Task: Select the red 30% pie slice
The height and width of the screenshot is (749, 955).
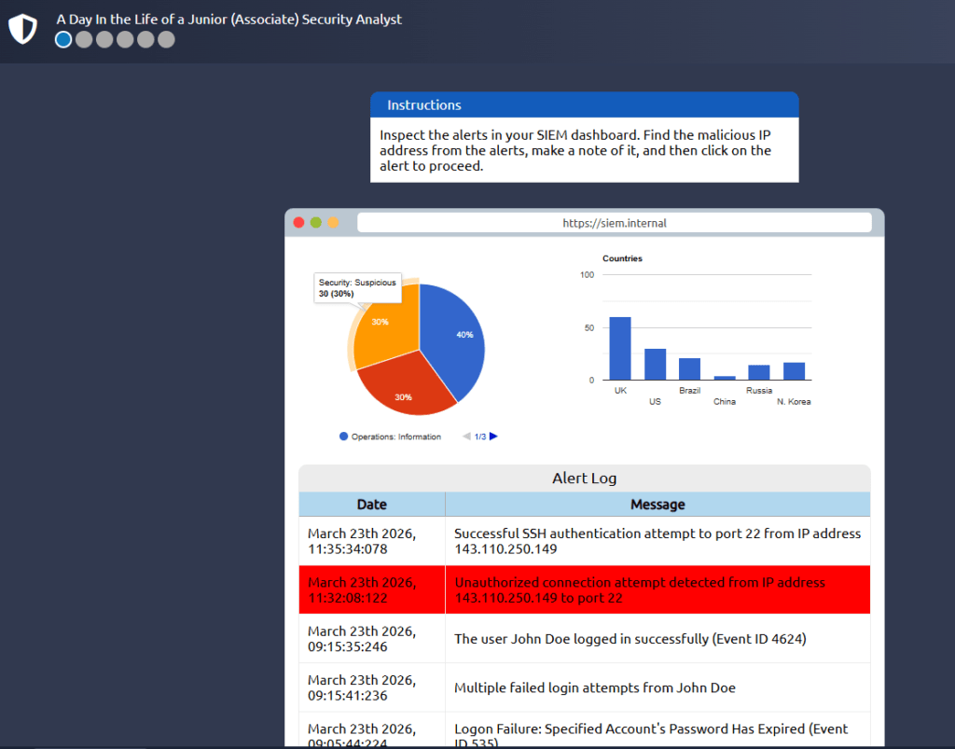Action: 406,387
